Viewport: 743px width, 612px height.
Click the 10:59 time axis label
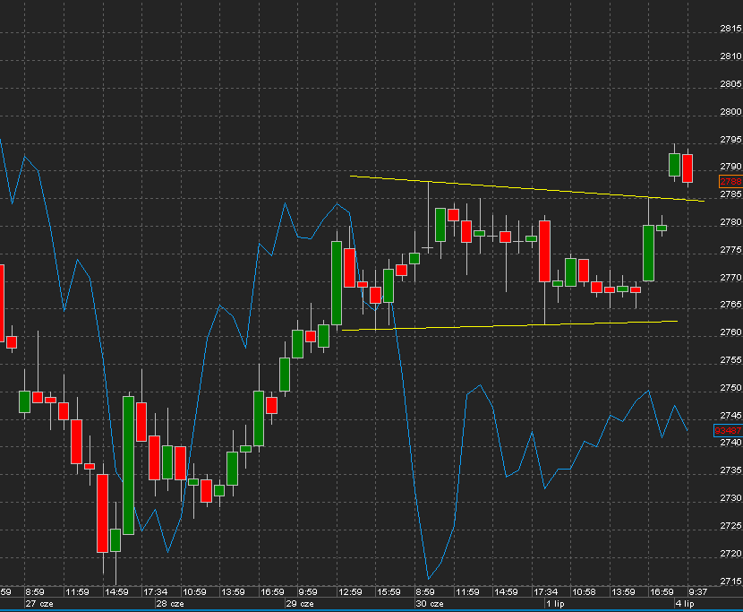click(194, 592)
